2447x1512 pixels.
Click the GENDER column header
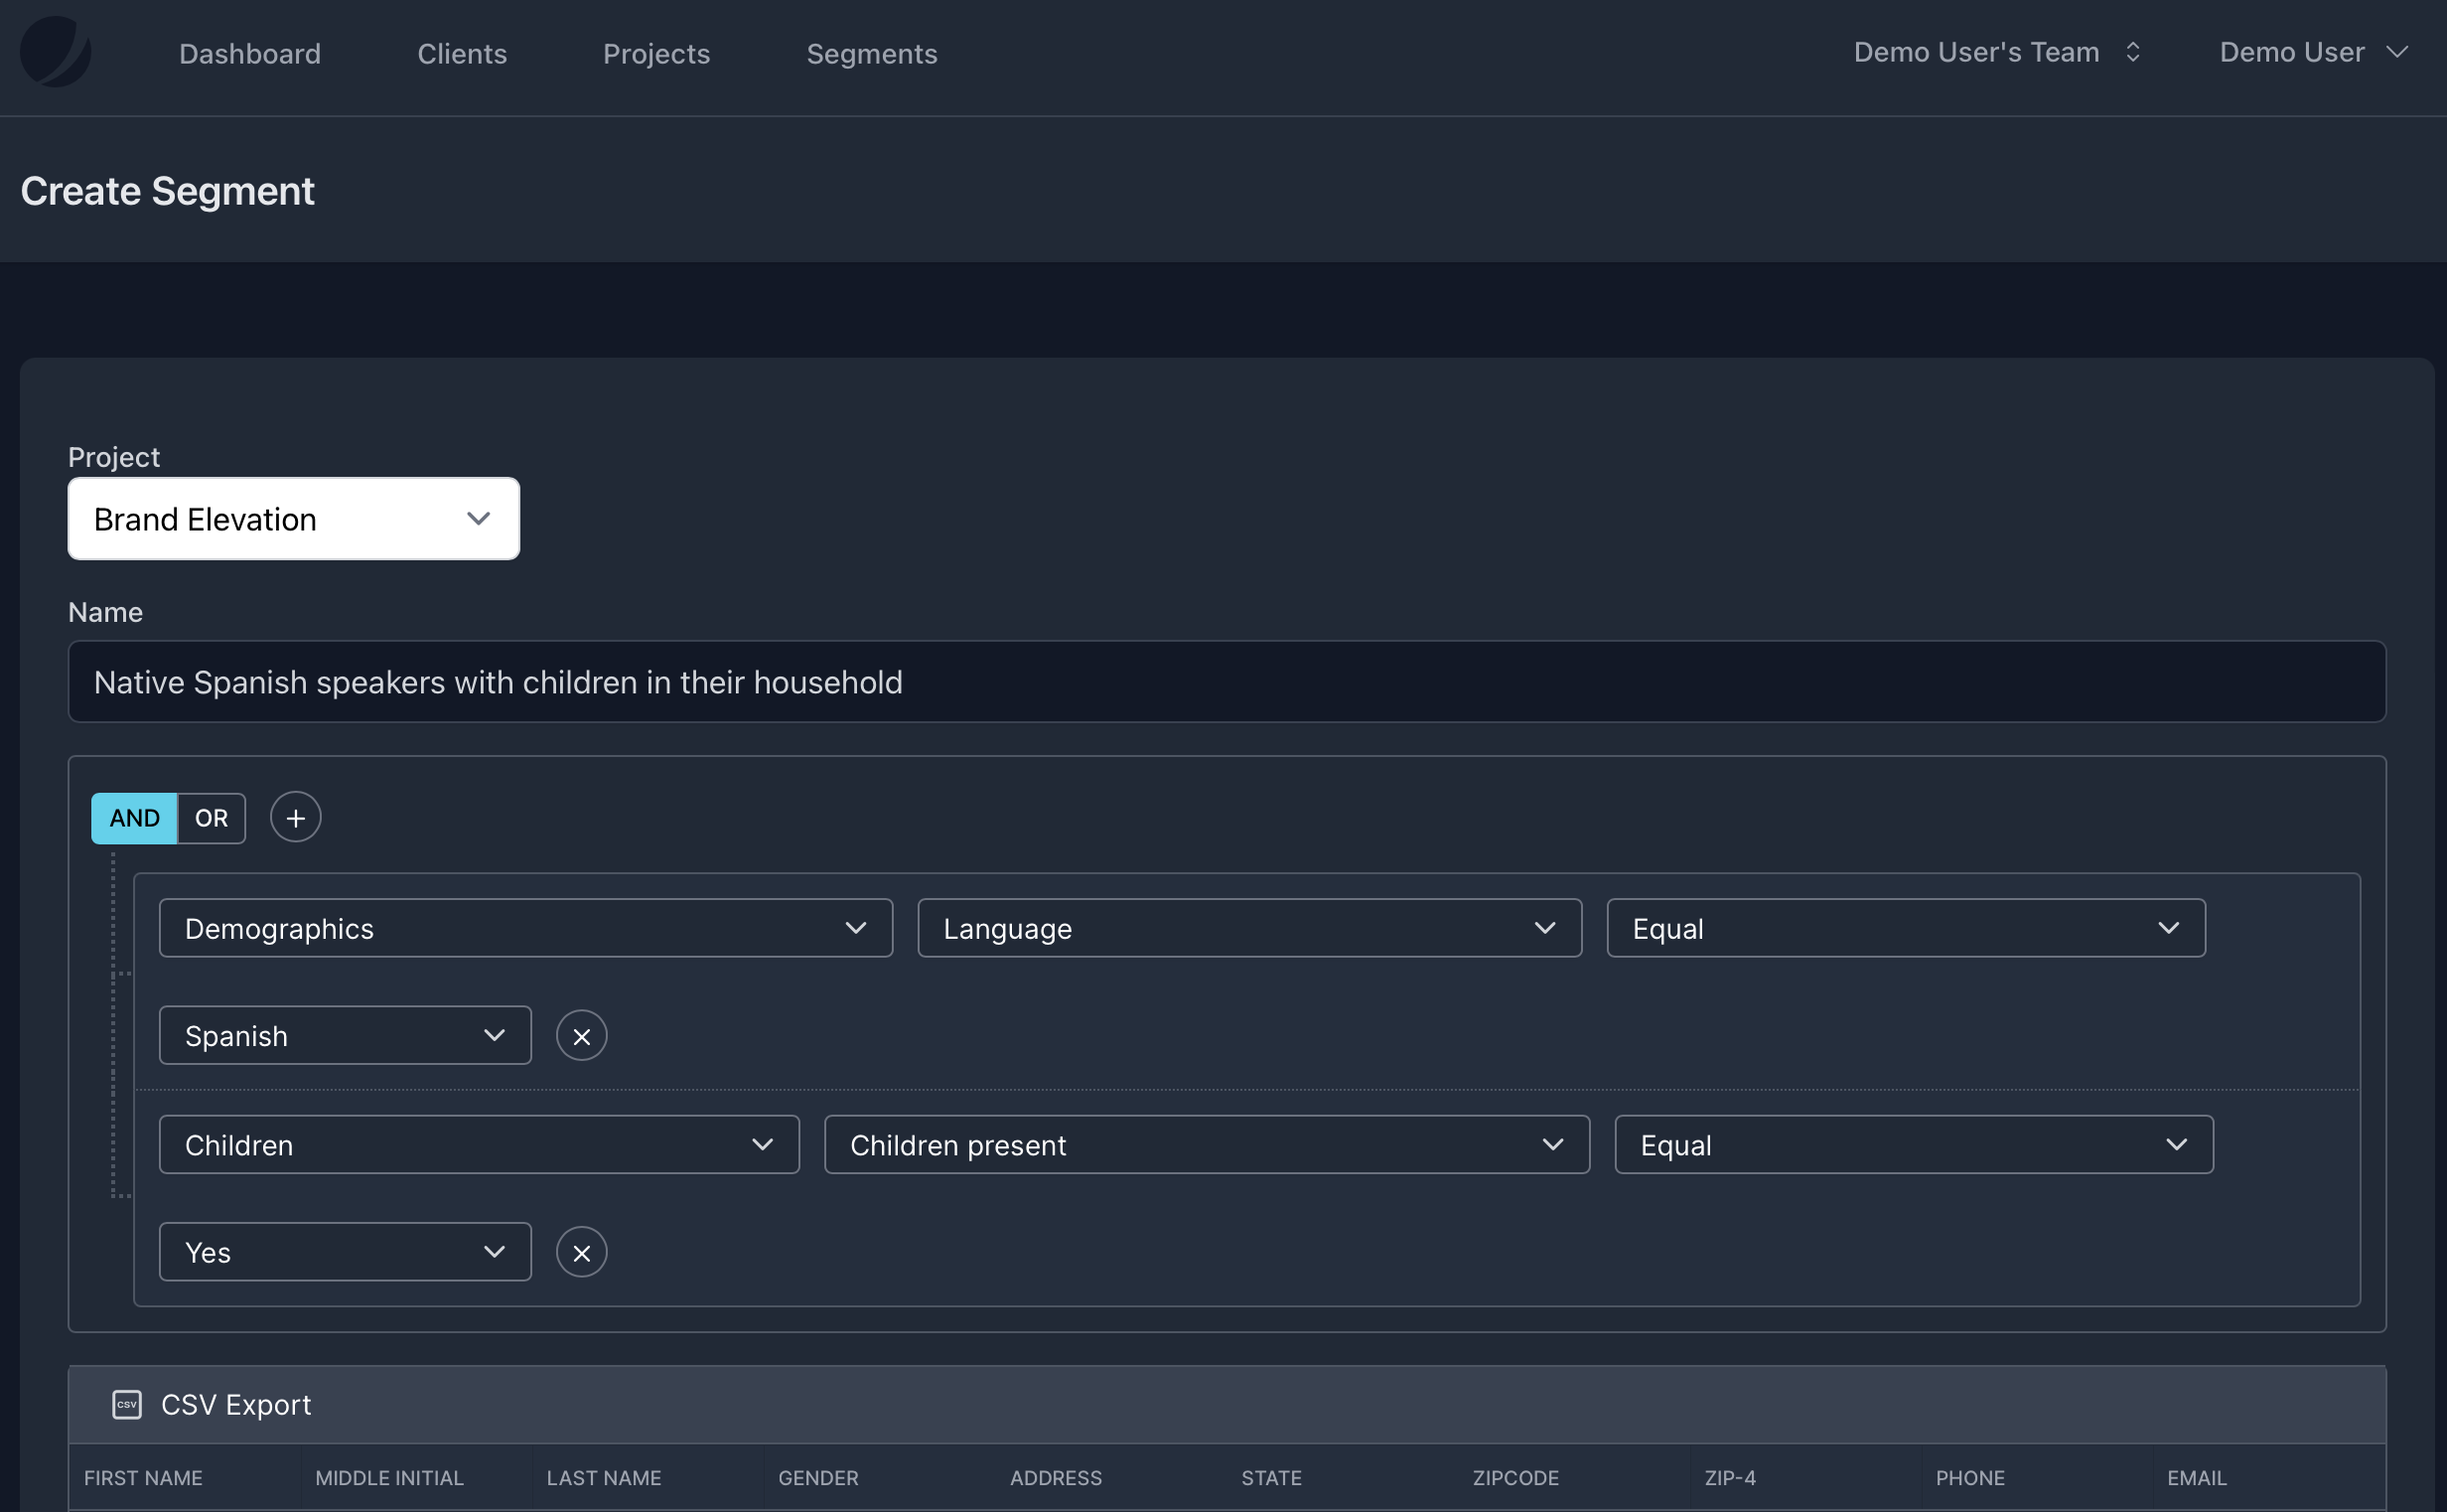tap(817, 1478)
